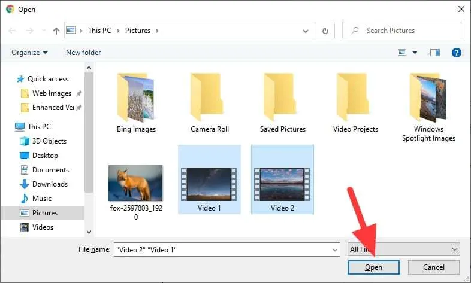Select Pictures in address breadcrumb
Screen dimensions: 471x283
pos(138,31)
